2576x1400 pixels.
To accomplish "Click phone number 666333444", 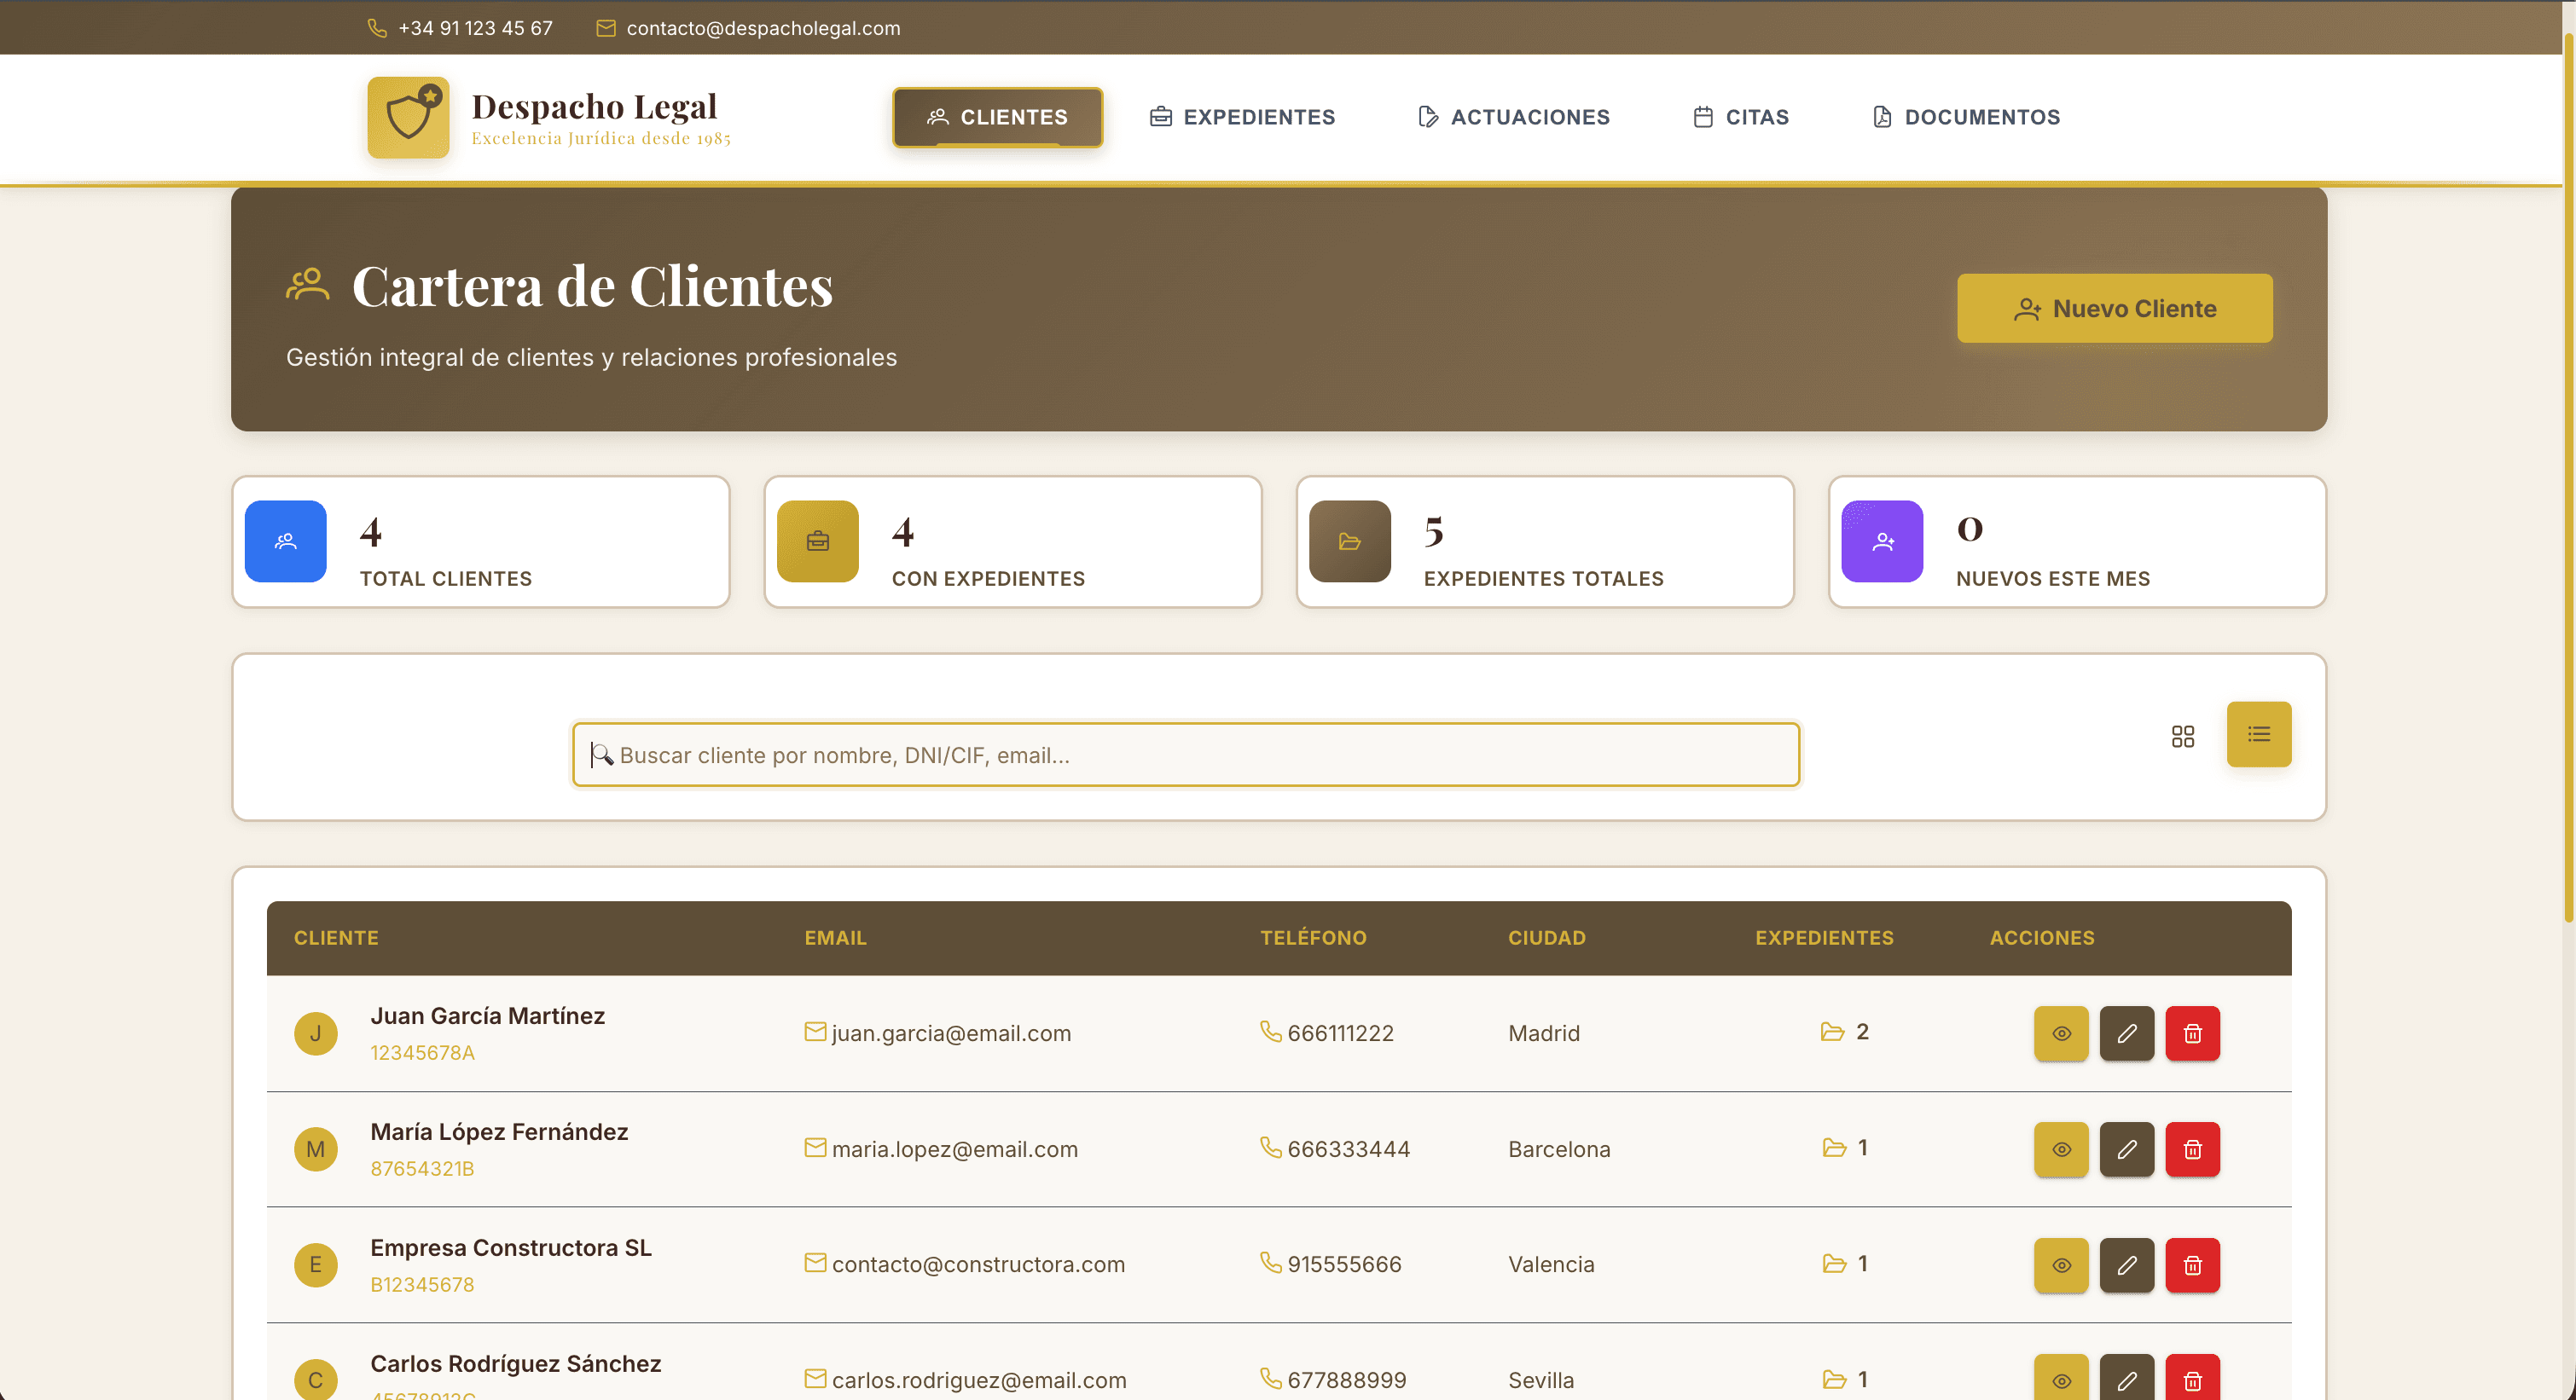I will pos(1349,1149).
